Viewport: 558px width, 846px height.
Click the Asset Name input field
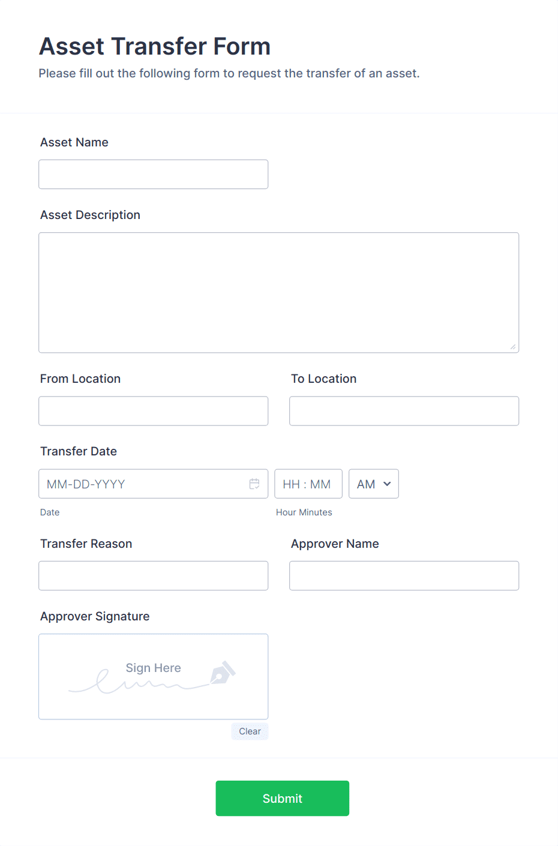point(153,174)
